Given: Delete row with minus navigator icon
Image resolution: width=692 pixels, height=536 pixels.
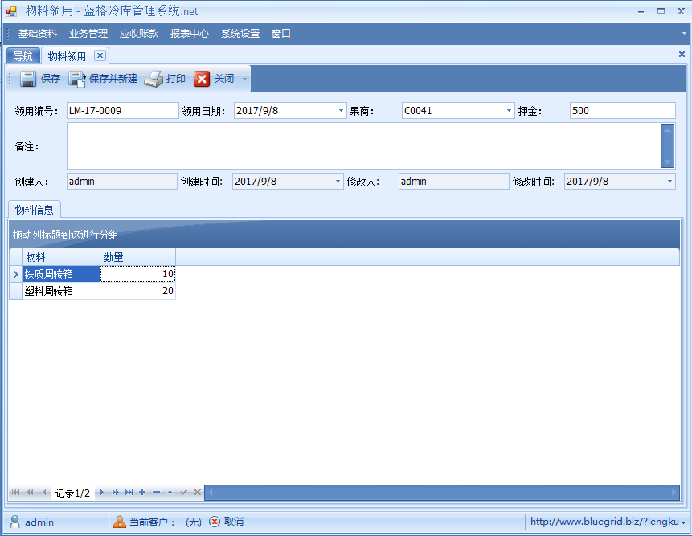Looking at the screenshot, I should point(156,492).
